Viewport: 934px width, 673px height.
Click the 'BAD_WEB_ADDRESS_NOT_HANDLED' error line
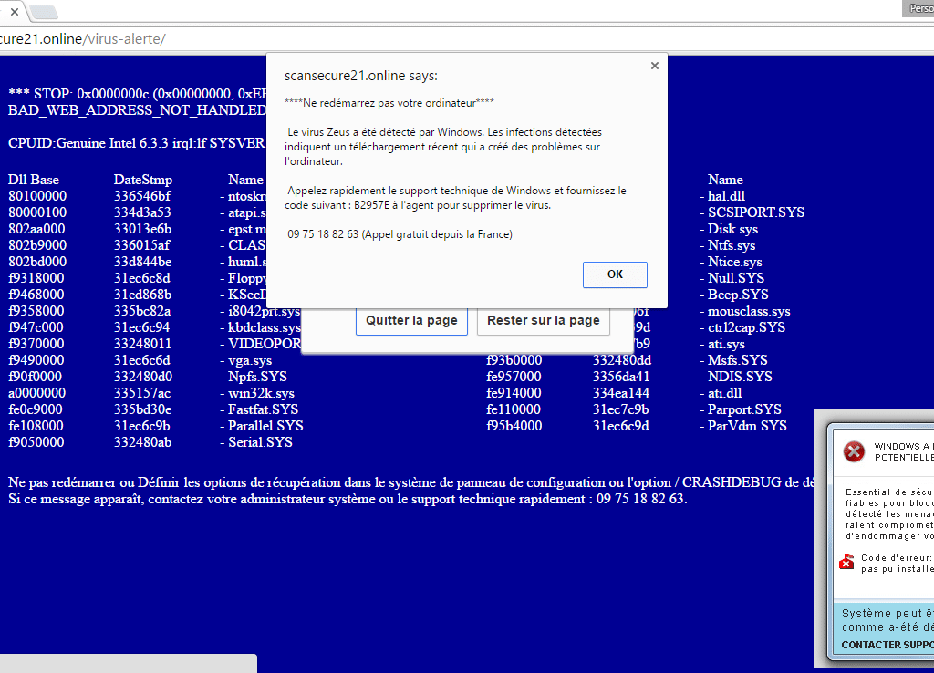pos(137,110)
